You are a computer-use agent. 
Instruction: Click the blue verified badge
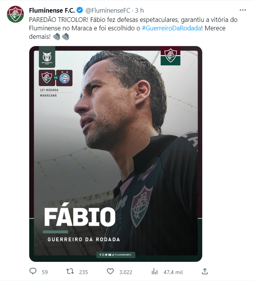(x=80, y=10)
